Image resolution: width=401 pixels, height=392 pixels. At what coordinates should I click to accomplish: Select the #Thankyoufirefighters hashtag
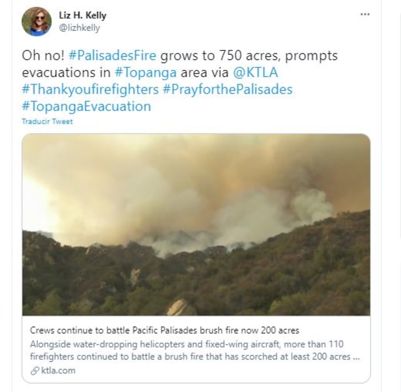click(89, 90)
